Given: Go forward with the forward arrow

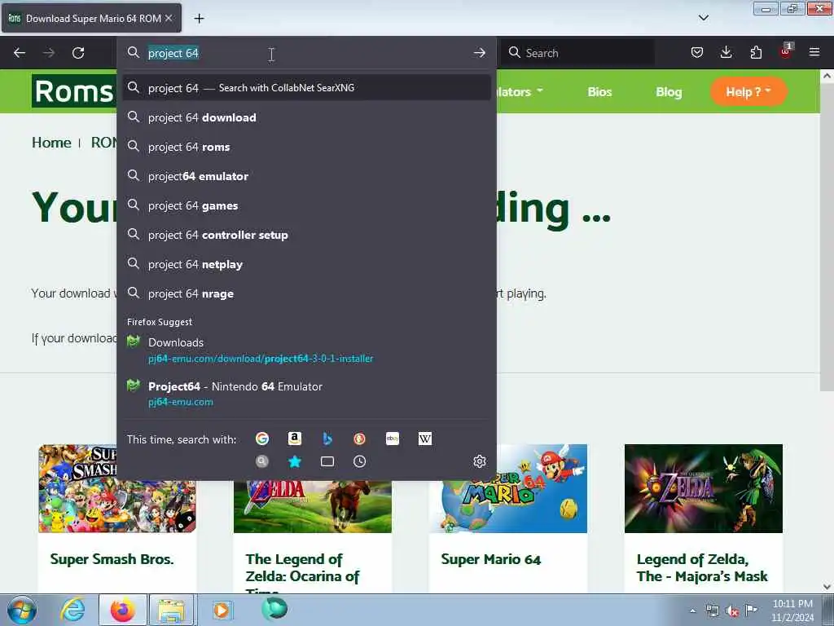Looking at the screenshot, I should pos(48,53).
